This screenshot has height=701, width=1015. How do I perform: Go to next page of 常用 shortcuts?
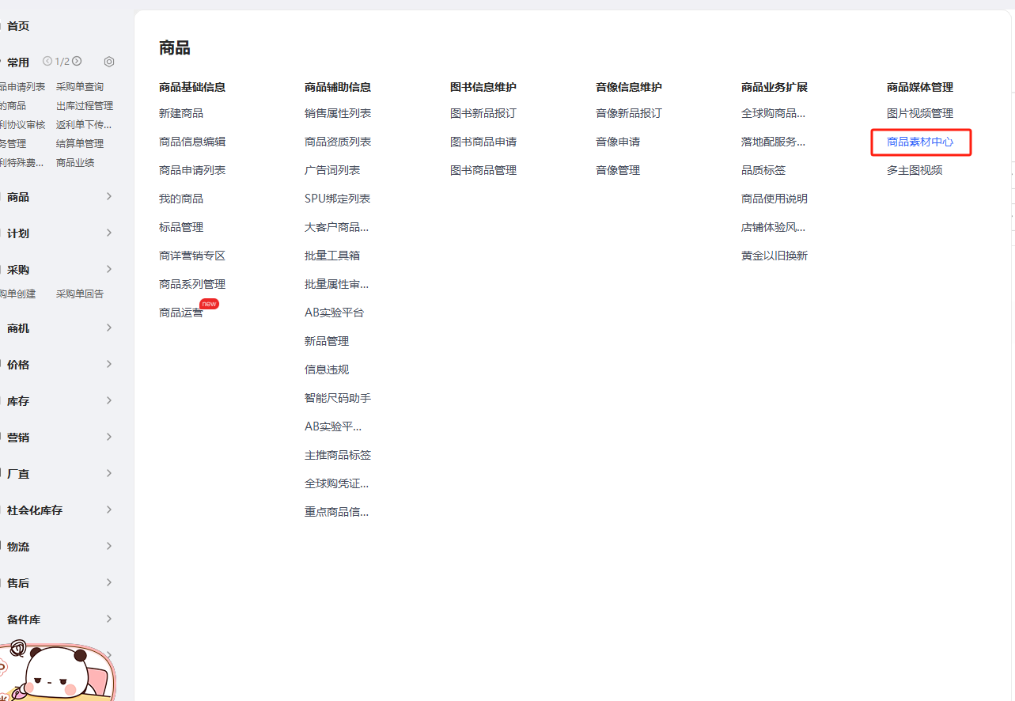click(x=77, y=61)
